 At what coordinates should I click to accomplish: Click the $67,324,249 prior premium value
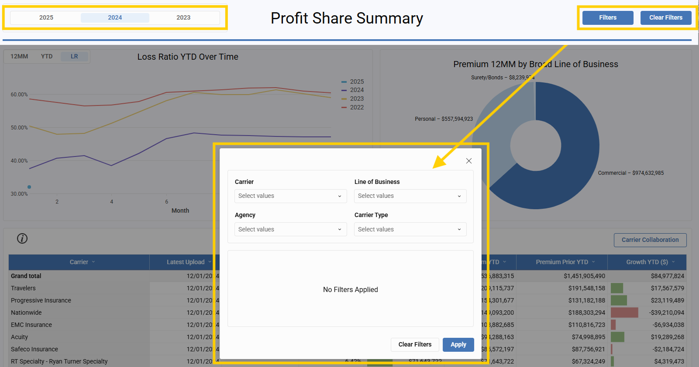click(x=589, y=361)
